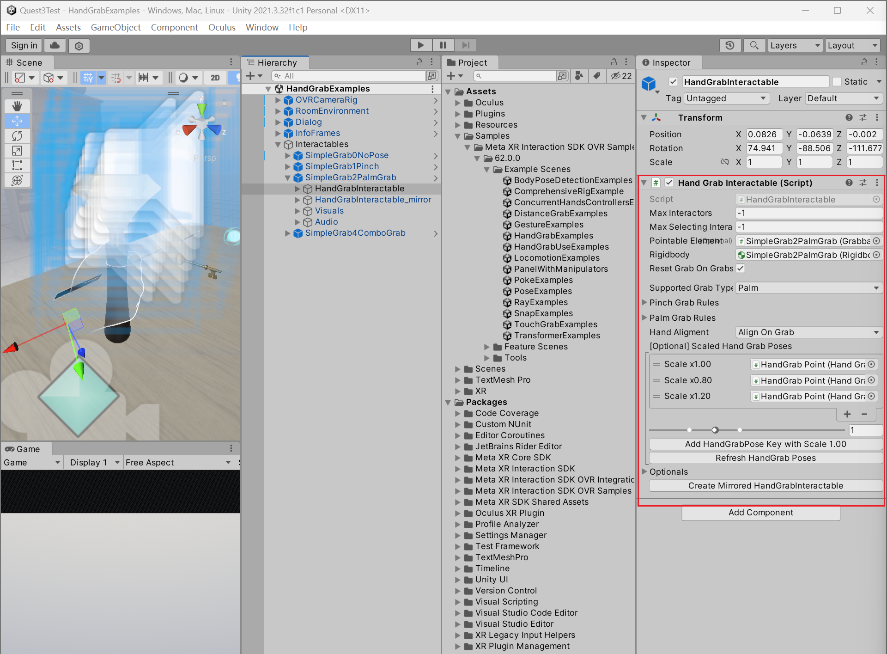This screenshot has width=887, height=654.
Task: Open the Component menu
Action: coord(174,27)
